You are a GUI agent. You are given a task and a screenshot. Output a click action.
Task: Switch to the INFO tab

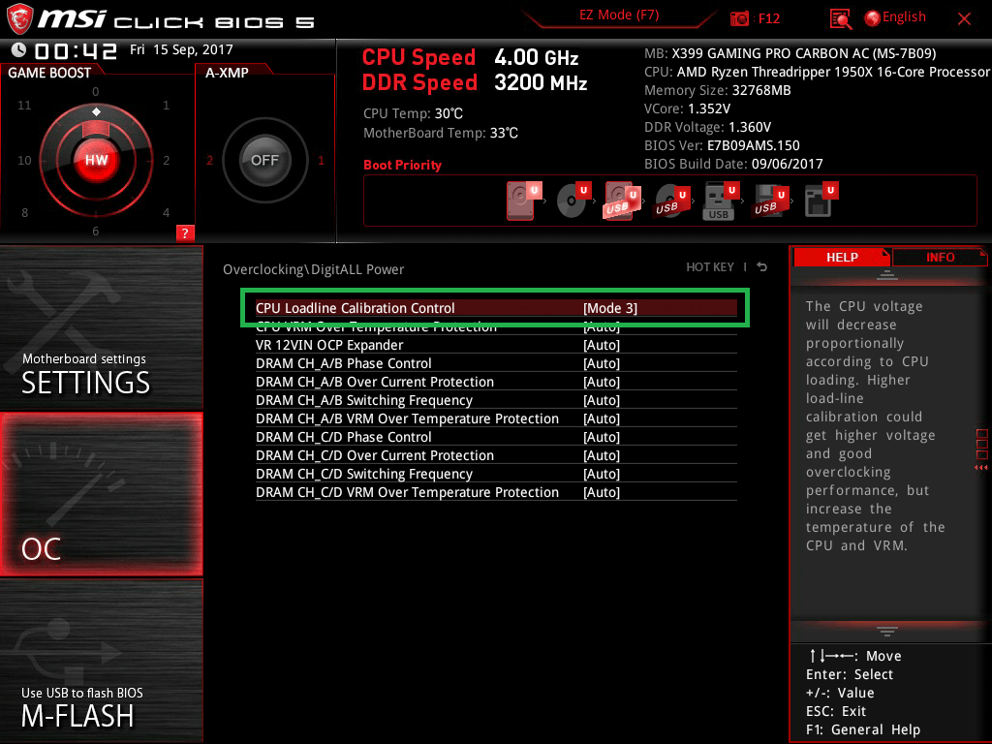click(x=940, y=257)
